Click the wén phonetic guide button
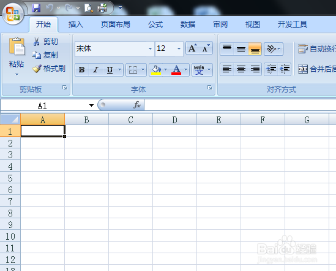 tap(199, 69)
